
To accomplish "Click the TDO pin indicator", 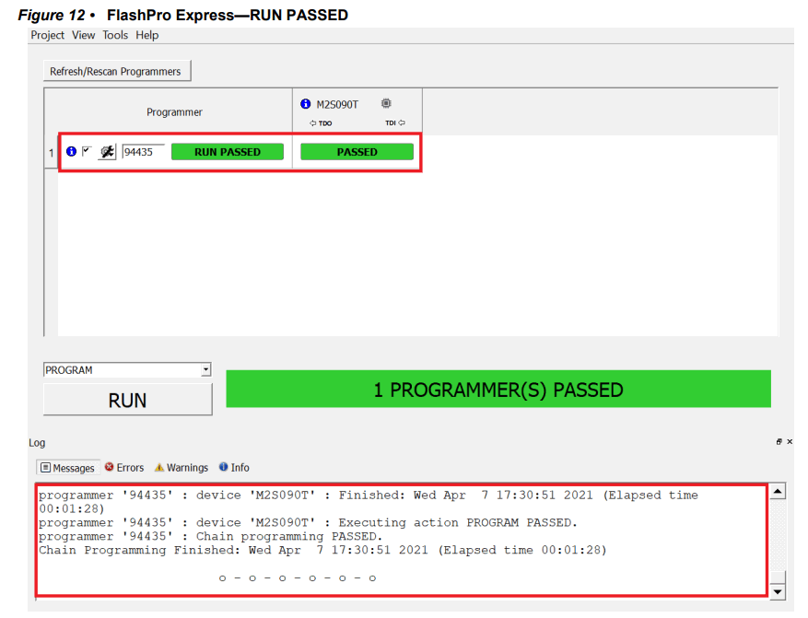I will pyautogui.click(x=317, y=122).
